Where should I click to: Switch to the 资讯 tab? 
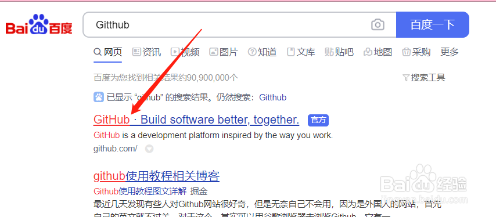(x=146, y=52)
